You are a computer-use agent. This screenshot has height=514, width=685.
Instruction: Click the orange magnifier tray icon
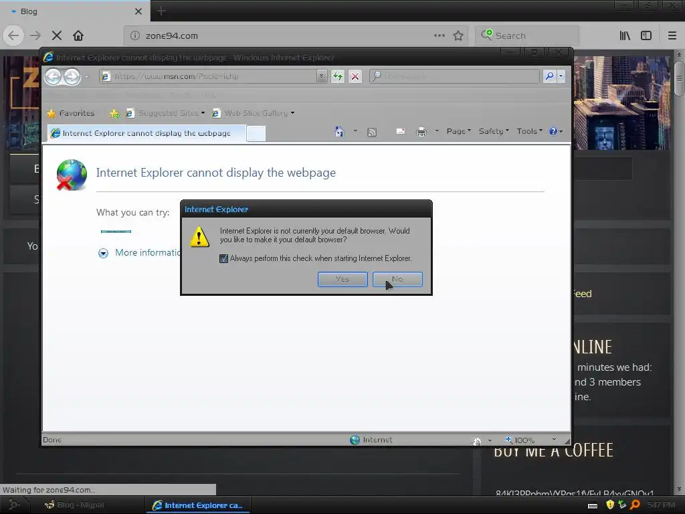tap(635, 505)
